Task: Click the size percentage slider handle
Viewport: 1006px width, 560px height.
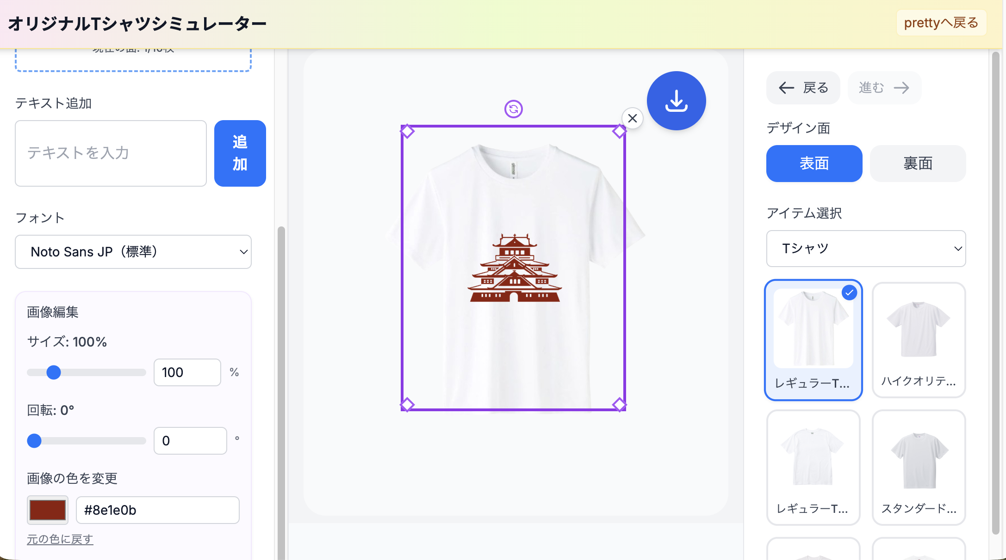Action: pos(54,372)
